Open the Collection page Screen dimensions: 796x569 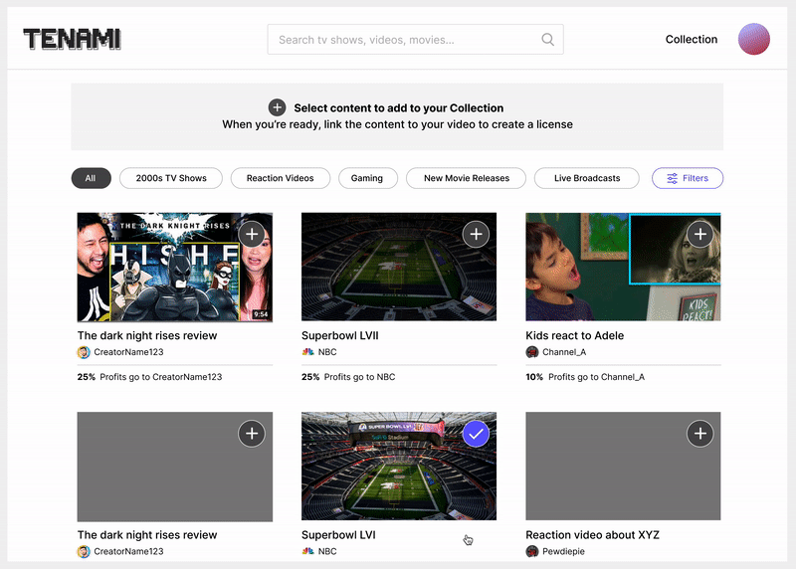(x=692, y=39)
